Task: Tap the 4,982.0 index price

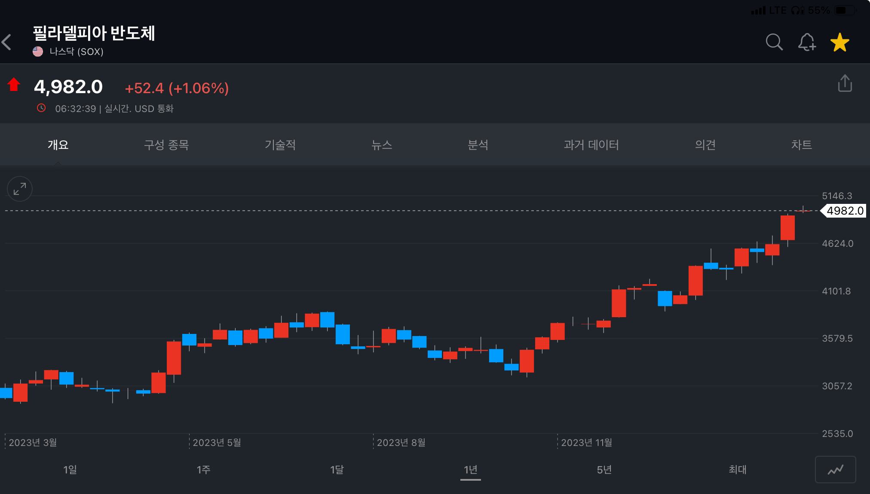Action: click(68, 87)
